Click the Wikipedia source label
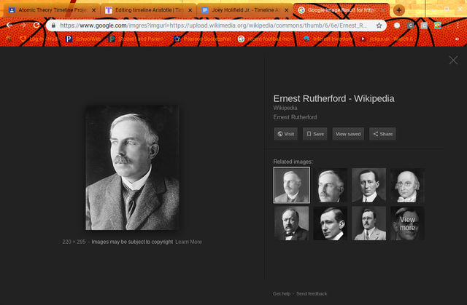The image size is (467, 305). click(x=285, y=108)
